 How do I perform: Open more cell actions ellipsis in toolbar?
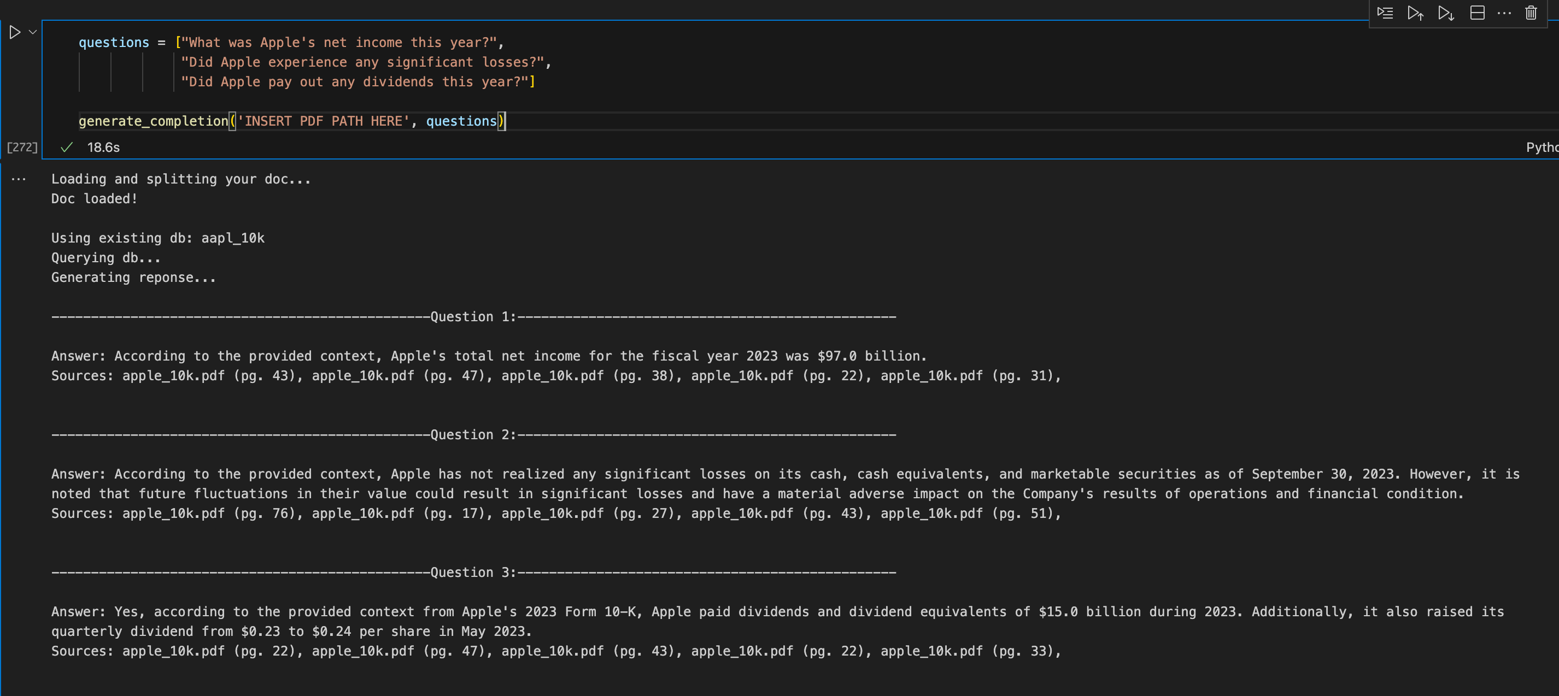coord(1504,13)
